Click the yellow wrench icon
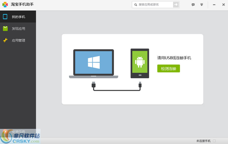This screenshot has width=228, height=144. point(5,40)
